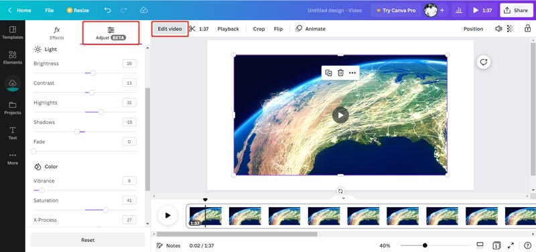
Task: Click the Highlights slider handle
Action: 101,112
